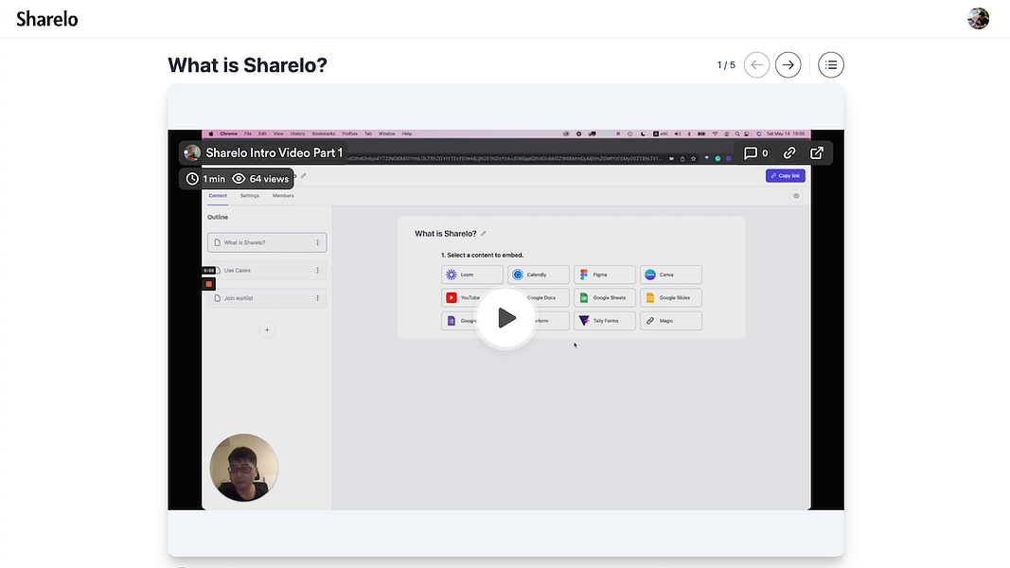Open the video in Loom via external-link icon
This screenshot has width=1010, height=568.
click(x=816, y=153)
